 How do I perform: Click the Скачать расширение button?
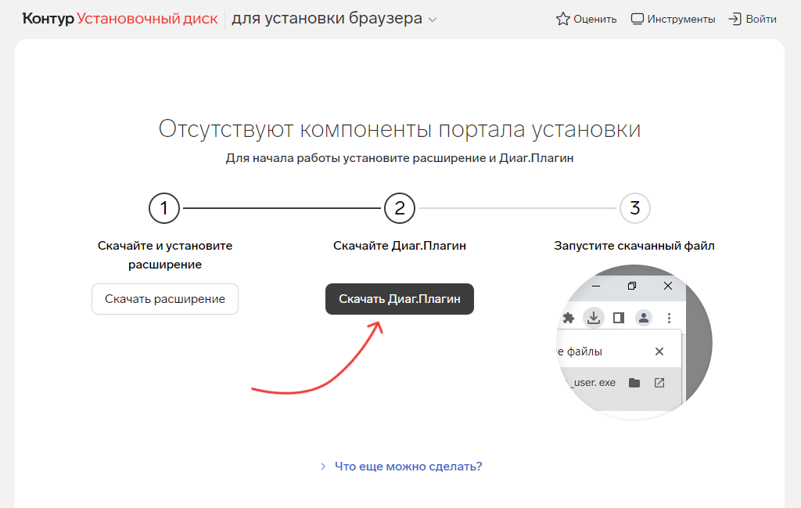pyautogui.click(x=165, y=299)
